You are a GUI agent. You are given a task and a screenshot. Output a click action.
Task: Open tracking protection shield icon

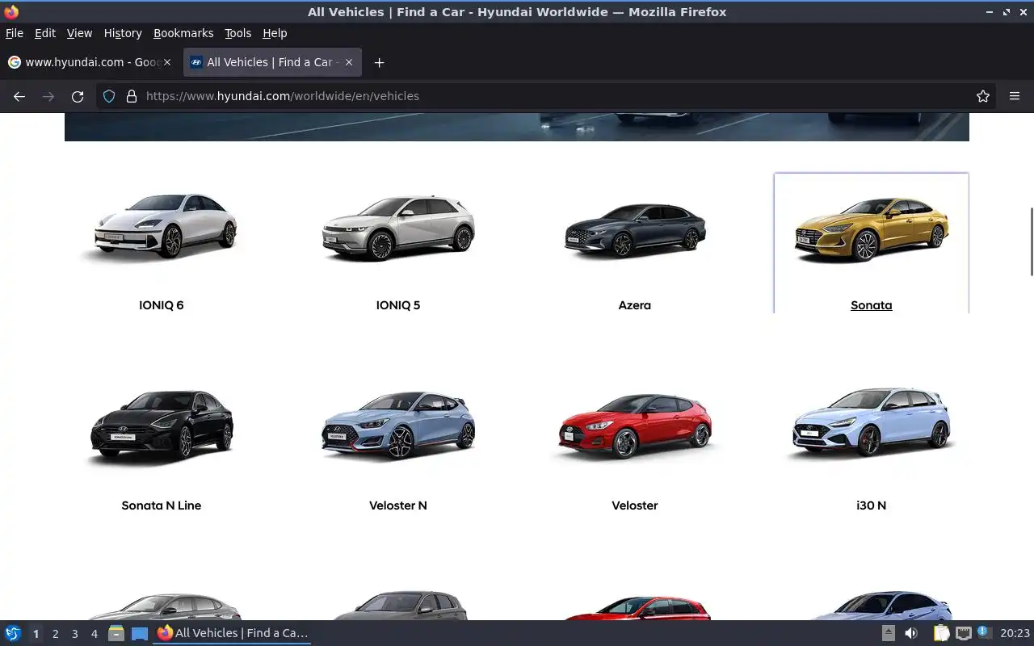pos(109,96)
